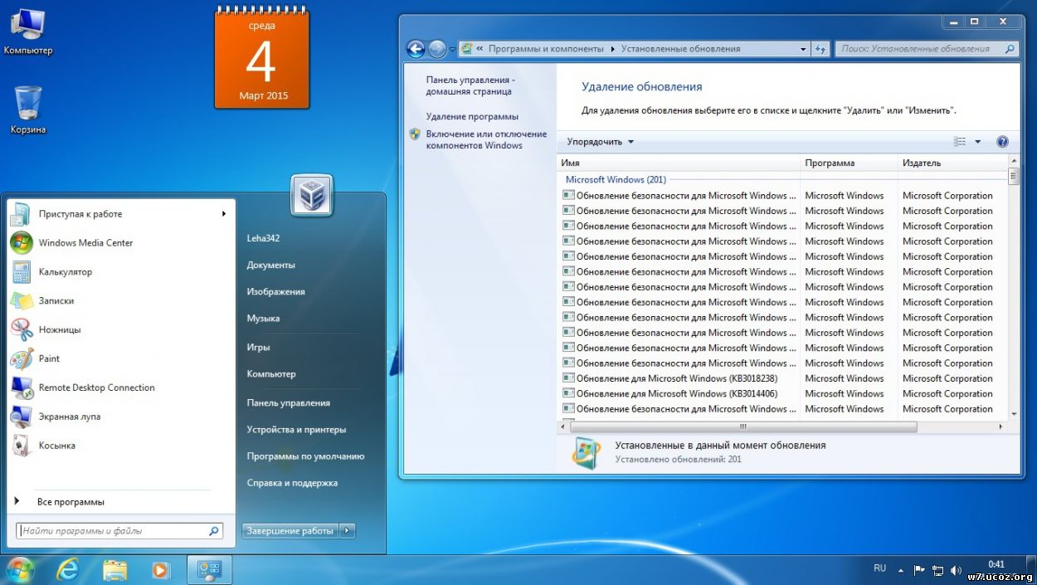Click the Forward arrow in Installed Updates window
Viewport: 1037px width, 585px height.
tap(437, 49)
